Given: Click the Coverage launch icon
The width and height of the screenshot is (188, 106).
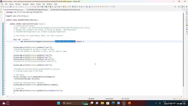Looking at the screenshot, I should click(x=46, y=7).
